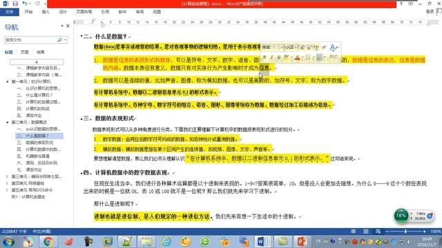
Task: Go to selected heading 二、什么是数据?
Action: click(x=39, y=136)
